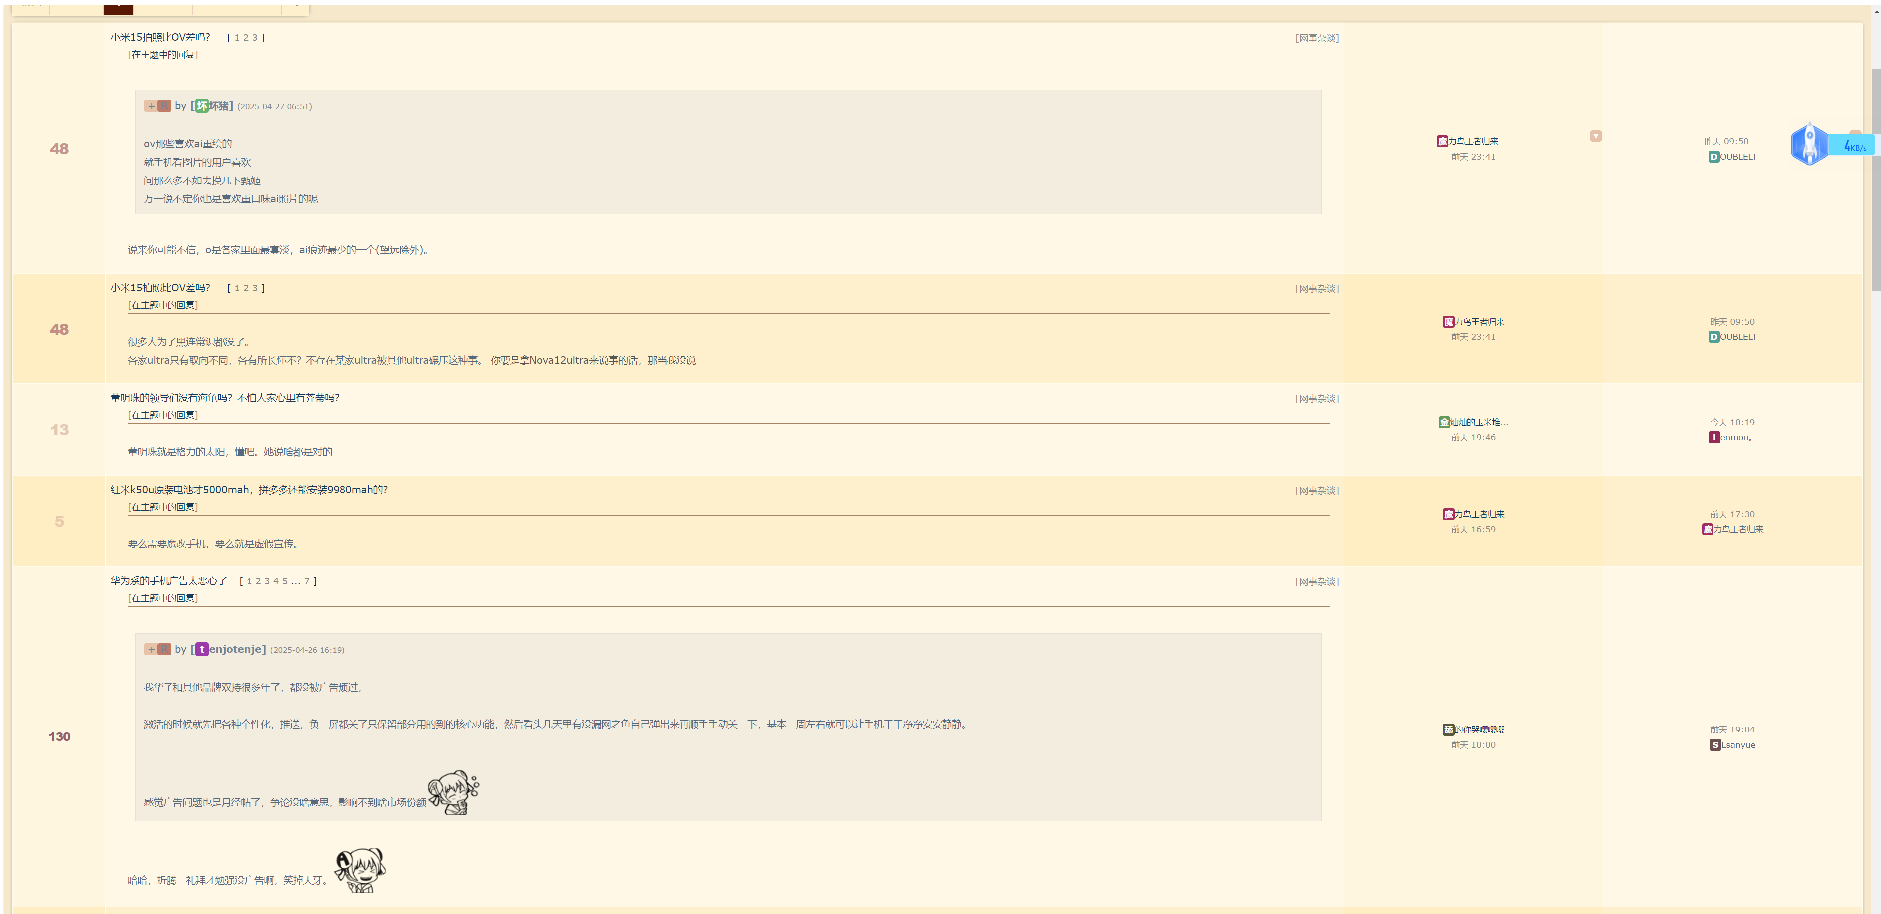
Task: Expand the ▼ dropdown beside 魔力鸟王者归来 in the first row
Action: pos(1595,136)
